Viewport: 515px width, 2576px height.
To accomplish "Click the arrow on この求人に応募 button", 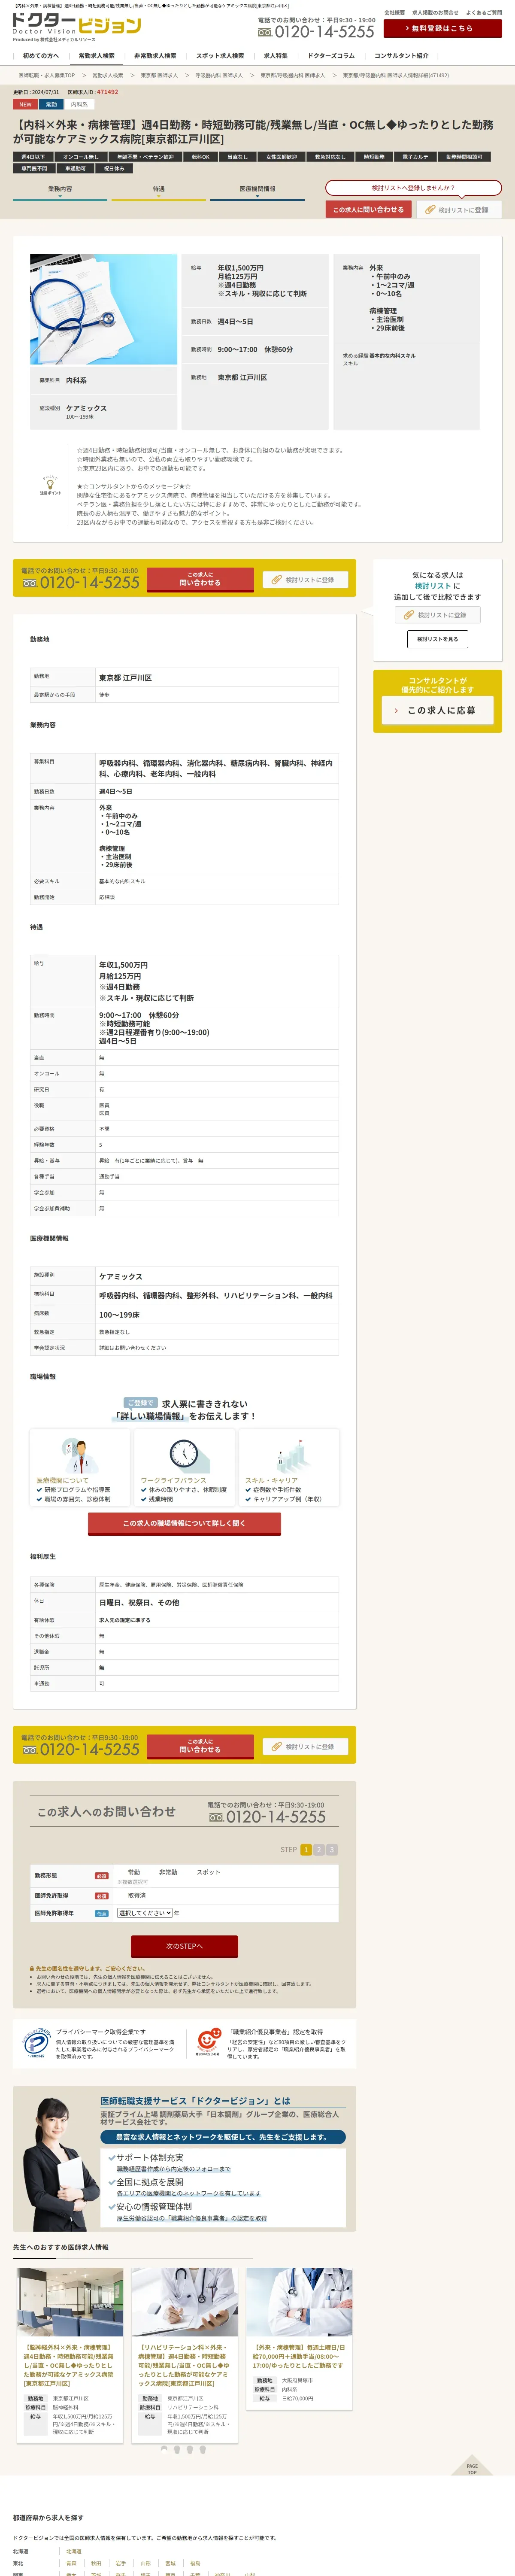I will [396, 710].
